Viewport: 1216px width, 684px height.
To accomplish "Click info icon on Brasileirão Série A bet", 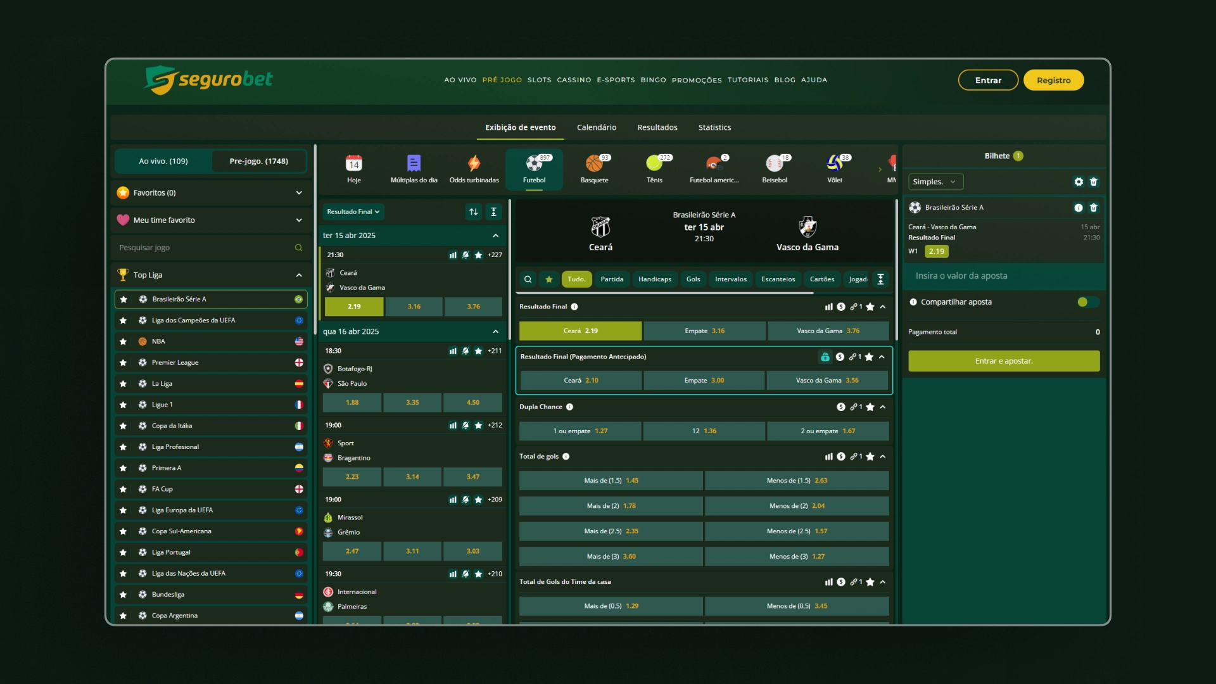I will point(1079,208).
